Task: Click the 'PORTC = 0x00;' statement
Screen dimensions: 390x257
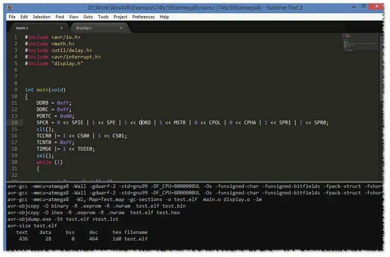Action: click(x=55, y=116)
